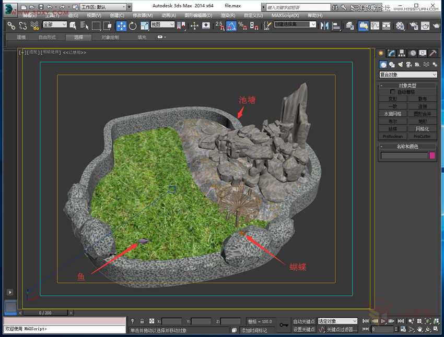Toggle 自动关键点 auto key mode
The width and height of the screenshot is (444, 337).
coord(304,321)
